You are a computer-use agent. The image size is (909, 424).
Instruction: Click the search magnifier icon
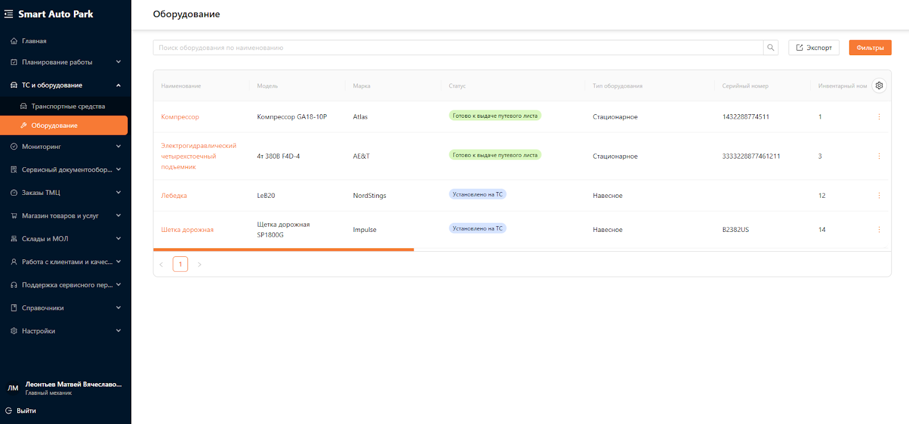tap(770, 48)
